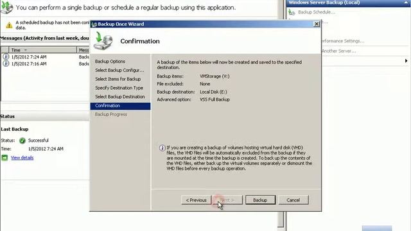
Task: Click the wizard drive icon beside Confirmation
Action: point(103,41)
